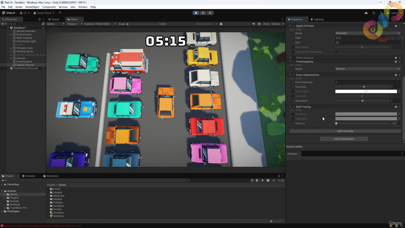The image size is (405, 228).
Task: Toggle the Stats button in Game view
Action: 266,24
